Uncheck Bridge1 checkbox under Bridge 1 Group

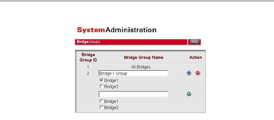pos(101,80)
